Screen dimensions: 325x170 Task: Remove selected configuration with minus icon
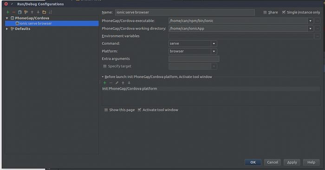tap(13, 12)
